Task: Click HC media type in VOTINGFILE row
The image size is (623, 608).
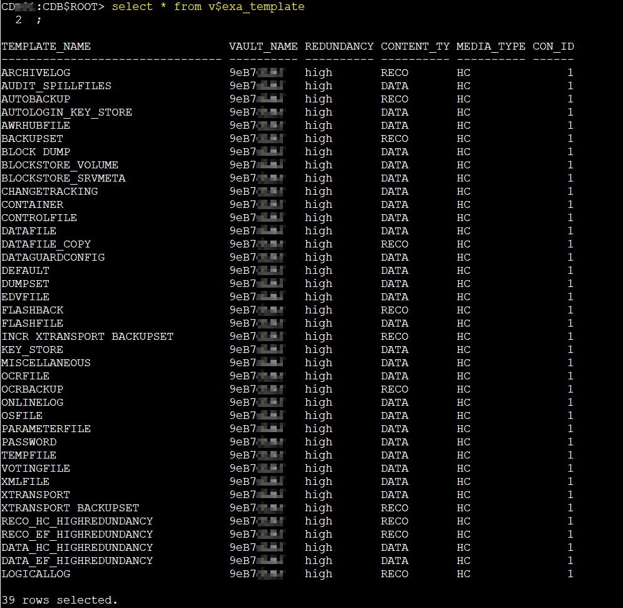Action: (464, 469)
